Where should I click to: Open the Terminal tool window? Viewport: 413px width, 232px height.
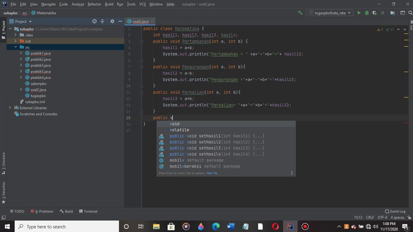(x=88, y=211)
